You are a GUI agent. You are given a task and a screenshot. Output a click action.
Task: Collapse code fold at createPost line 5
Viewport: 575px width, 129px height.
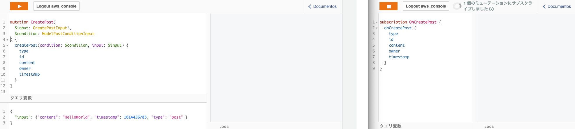click(x=7, y=46)
